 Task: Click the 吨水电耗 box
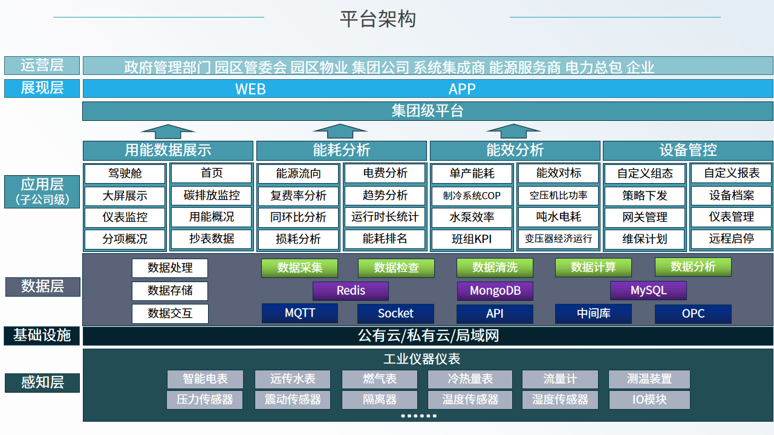pos(559,217)
